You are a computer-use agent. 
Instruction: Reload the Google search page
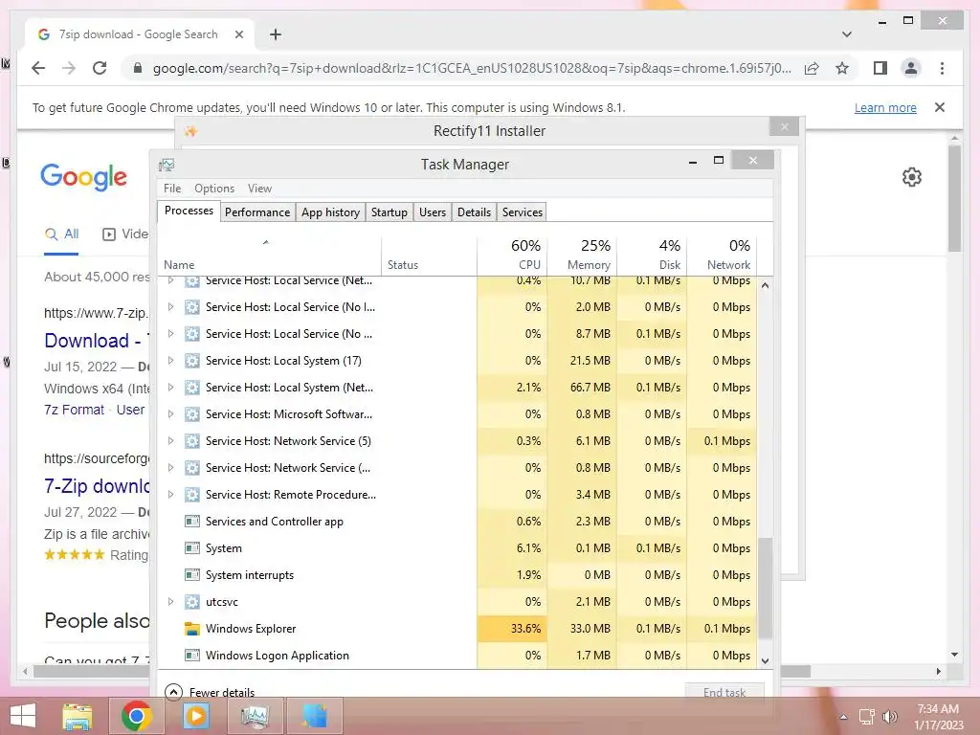click(100, 68)
